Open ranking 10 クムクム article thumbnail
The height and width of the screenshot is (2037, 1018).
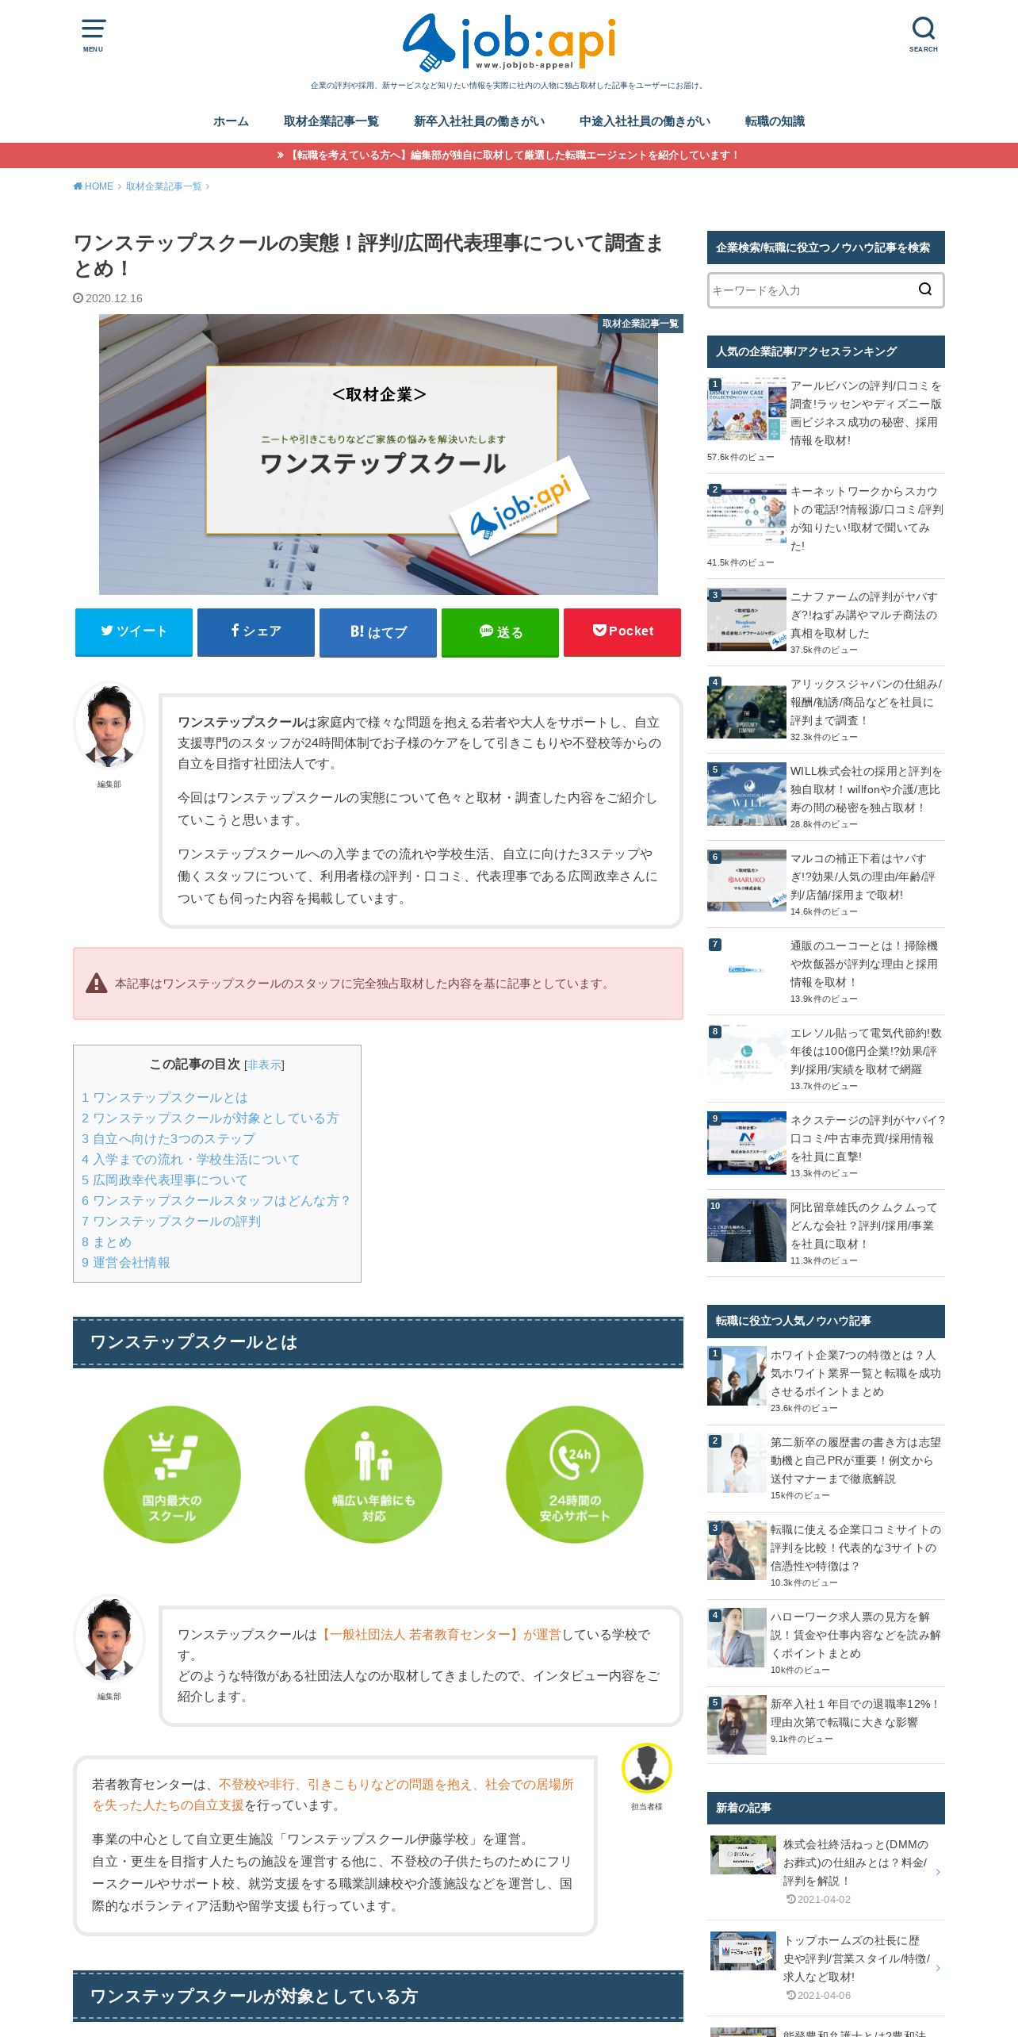point(747,1230)
